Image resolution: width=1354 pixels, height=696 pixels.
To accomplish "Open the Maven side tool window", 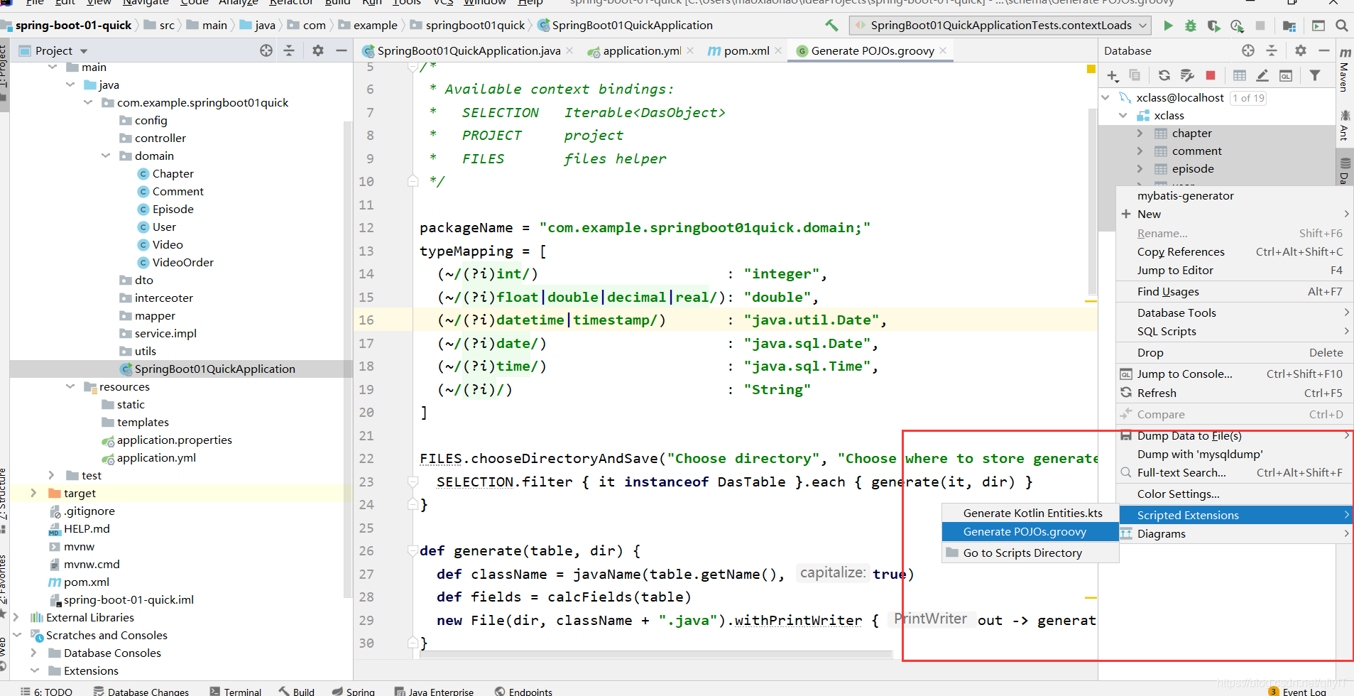I will coord(1345,70).
